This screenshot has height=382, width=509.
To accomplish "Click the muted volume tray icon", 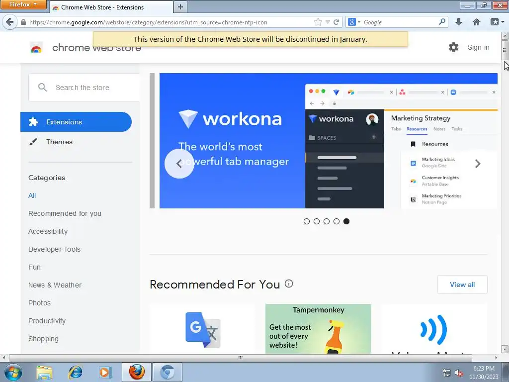I will (459, 373).
